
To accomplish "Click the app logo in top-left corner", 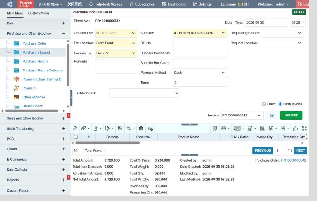I will [x=10, y=4].
